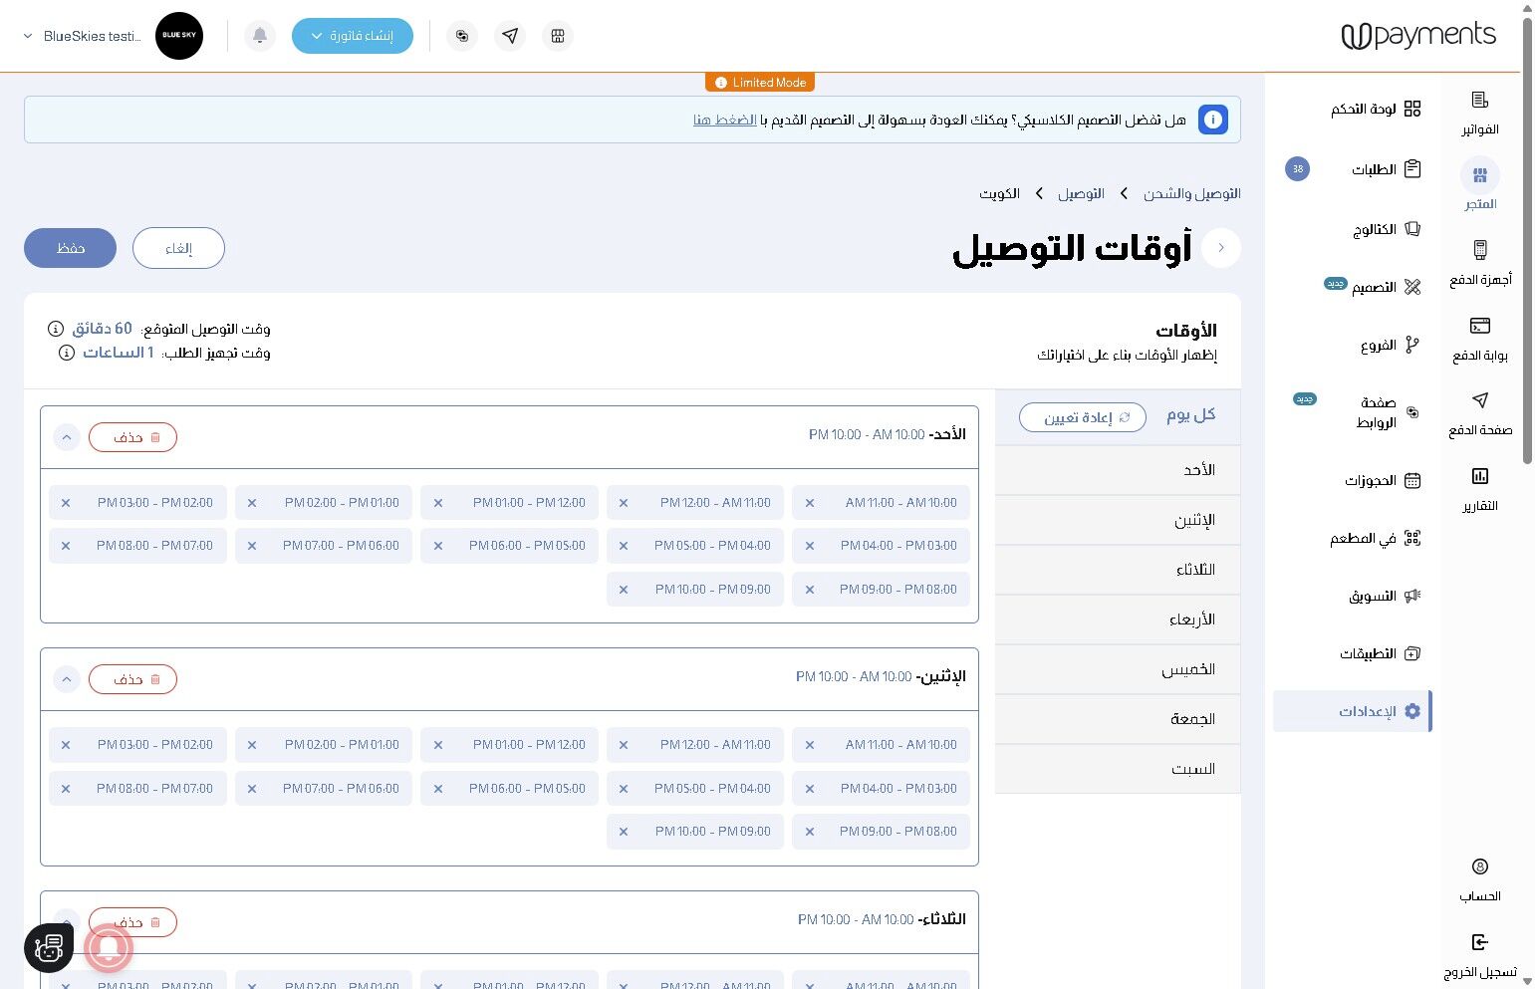
Task: Go to التوصيل والشحن breadcrumb
Action: (1192, 193)
